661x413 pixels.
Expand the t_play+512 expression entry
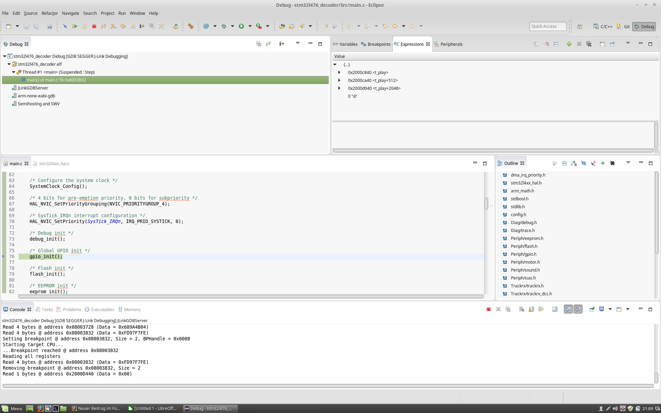(x=339, y=80)
